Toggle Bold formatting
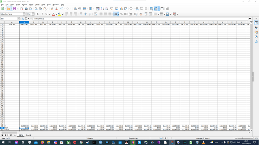Viewport: 259px width, 145px height. click(x=38, y=14)
